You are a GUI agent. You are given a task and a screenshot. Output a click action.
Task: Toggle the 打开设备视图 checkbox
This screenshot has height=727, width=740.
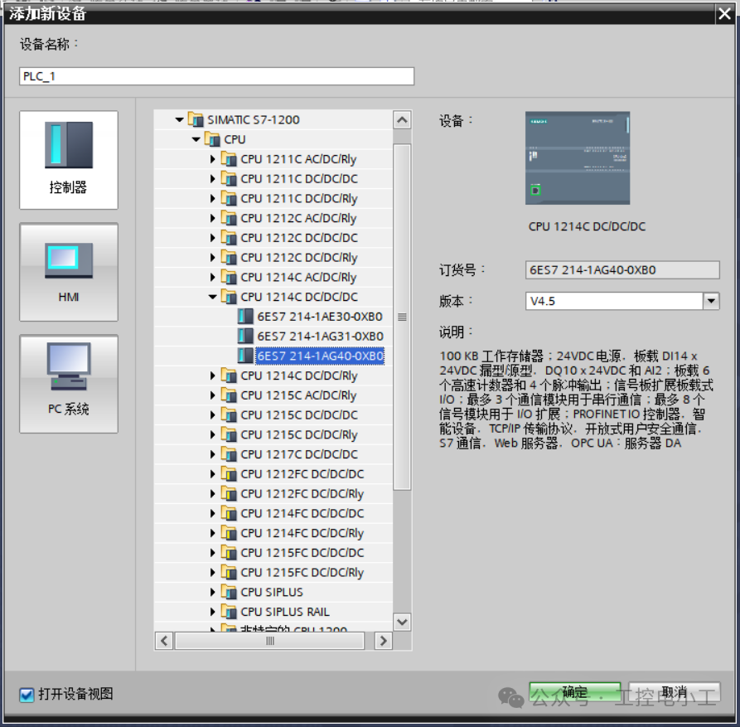27,695
